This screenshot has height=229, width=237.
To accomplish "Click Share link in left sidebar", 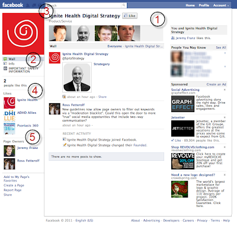I will tap(8, 195).
